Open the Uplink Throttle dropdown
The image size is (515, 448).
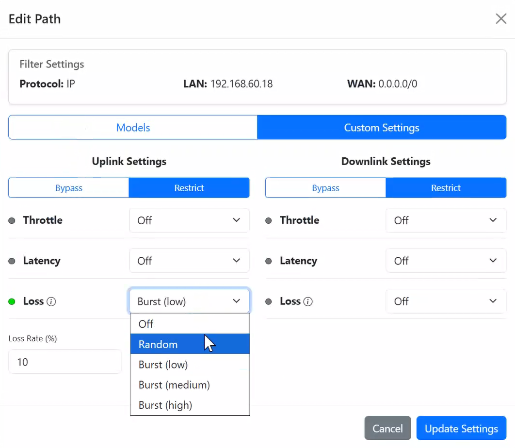189,220
